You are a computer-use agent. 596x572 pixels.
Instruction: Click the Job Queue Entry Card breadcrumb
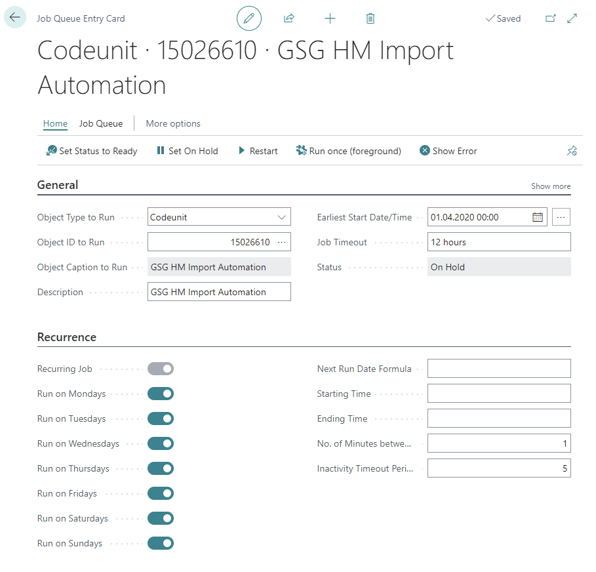tap(81, 18)
